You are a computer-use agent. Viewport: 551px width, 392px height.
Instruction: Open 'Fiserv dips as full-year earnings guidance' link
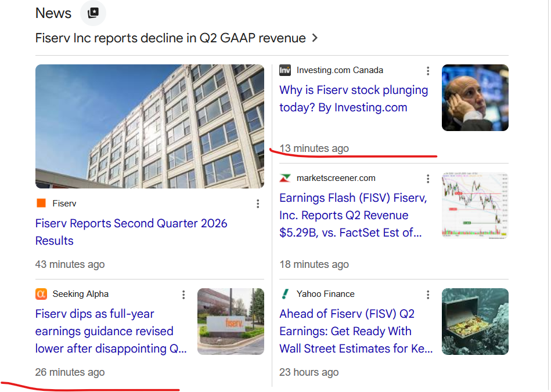coord(111,331)
